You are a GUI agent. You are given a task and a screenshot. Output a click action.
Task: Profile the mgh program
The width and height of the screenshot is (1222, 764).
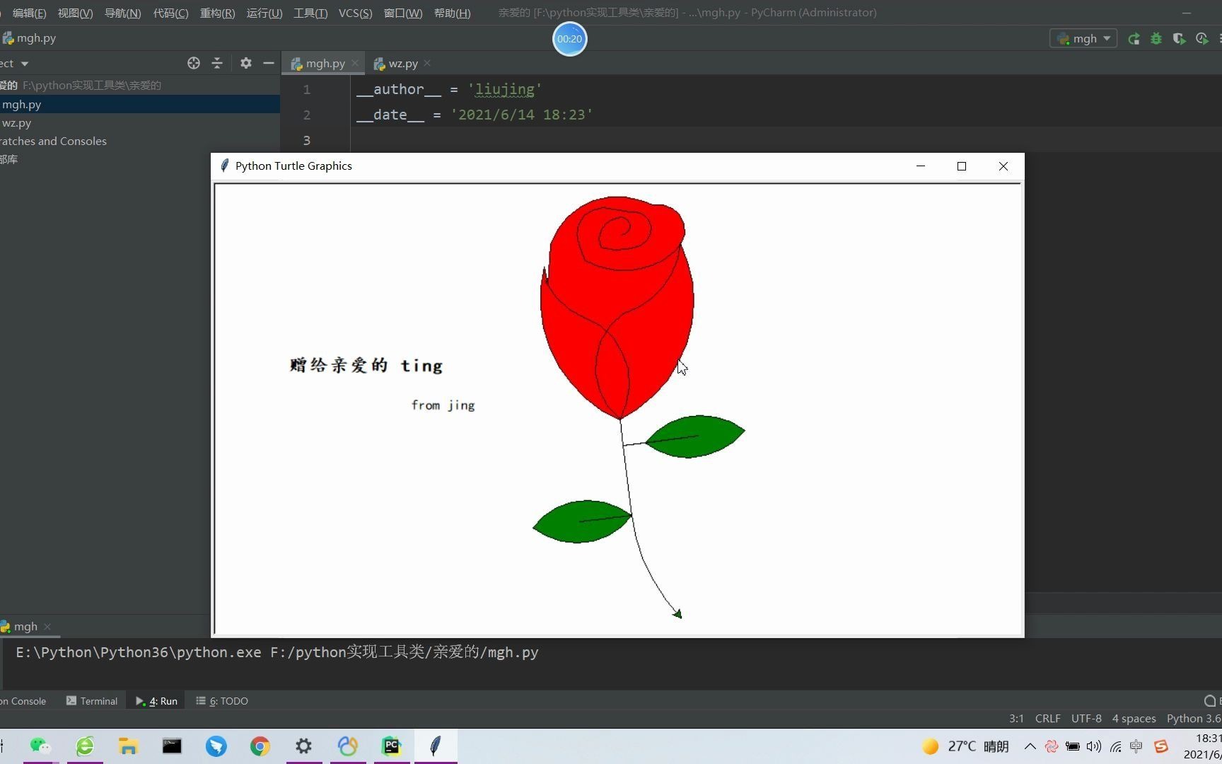pos(1201,39)
